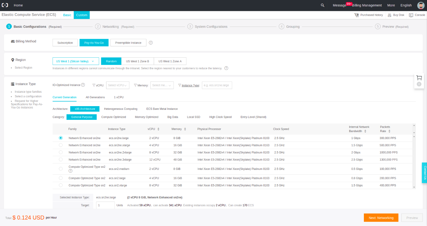Select the ecs.sn2ne.3xlarge instance radio button
Image resolution: width=427 pixels, height=226 pixels.
[61, 160]
